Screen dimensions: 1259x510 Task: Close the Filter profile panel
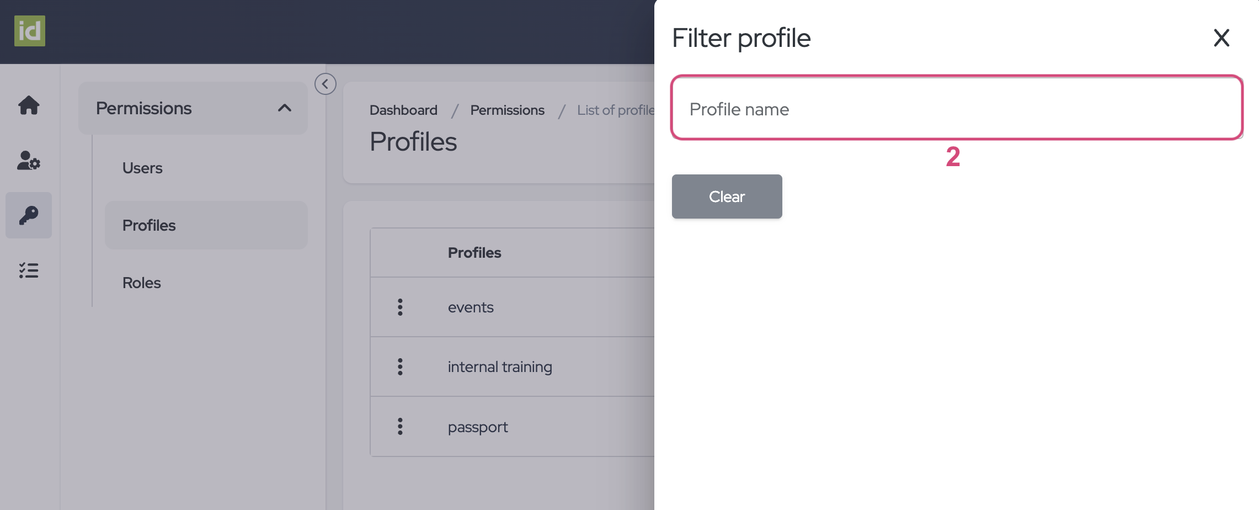pos(1221,38)
